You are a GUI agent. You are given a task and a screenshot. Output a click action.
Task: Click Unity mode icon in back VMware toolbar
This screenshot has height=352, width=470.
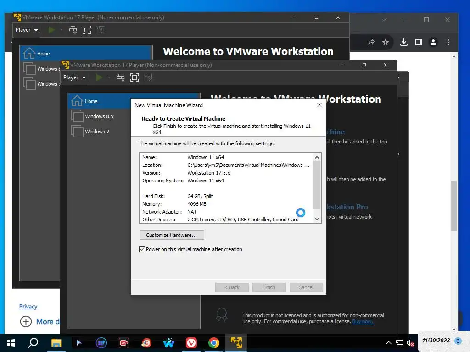click(x=101, y=30)
